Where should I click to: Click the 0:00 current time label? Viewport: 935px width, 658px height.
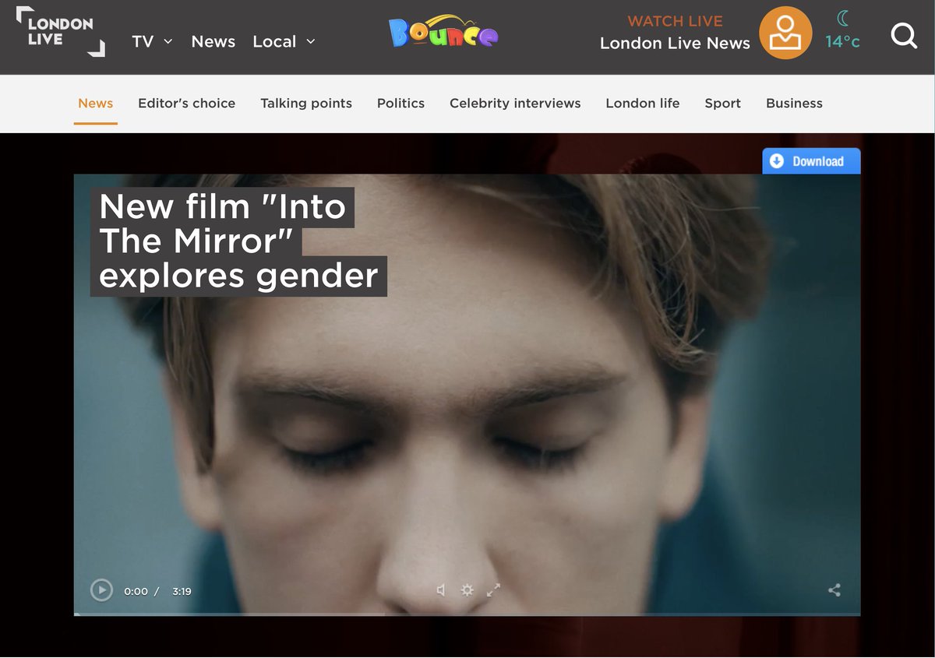[x=136, y=591]
